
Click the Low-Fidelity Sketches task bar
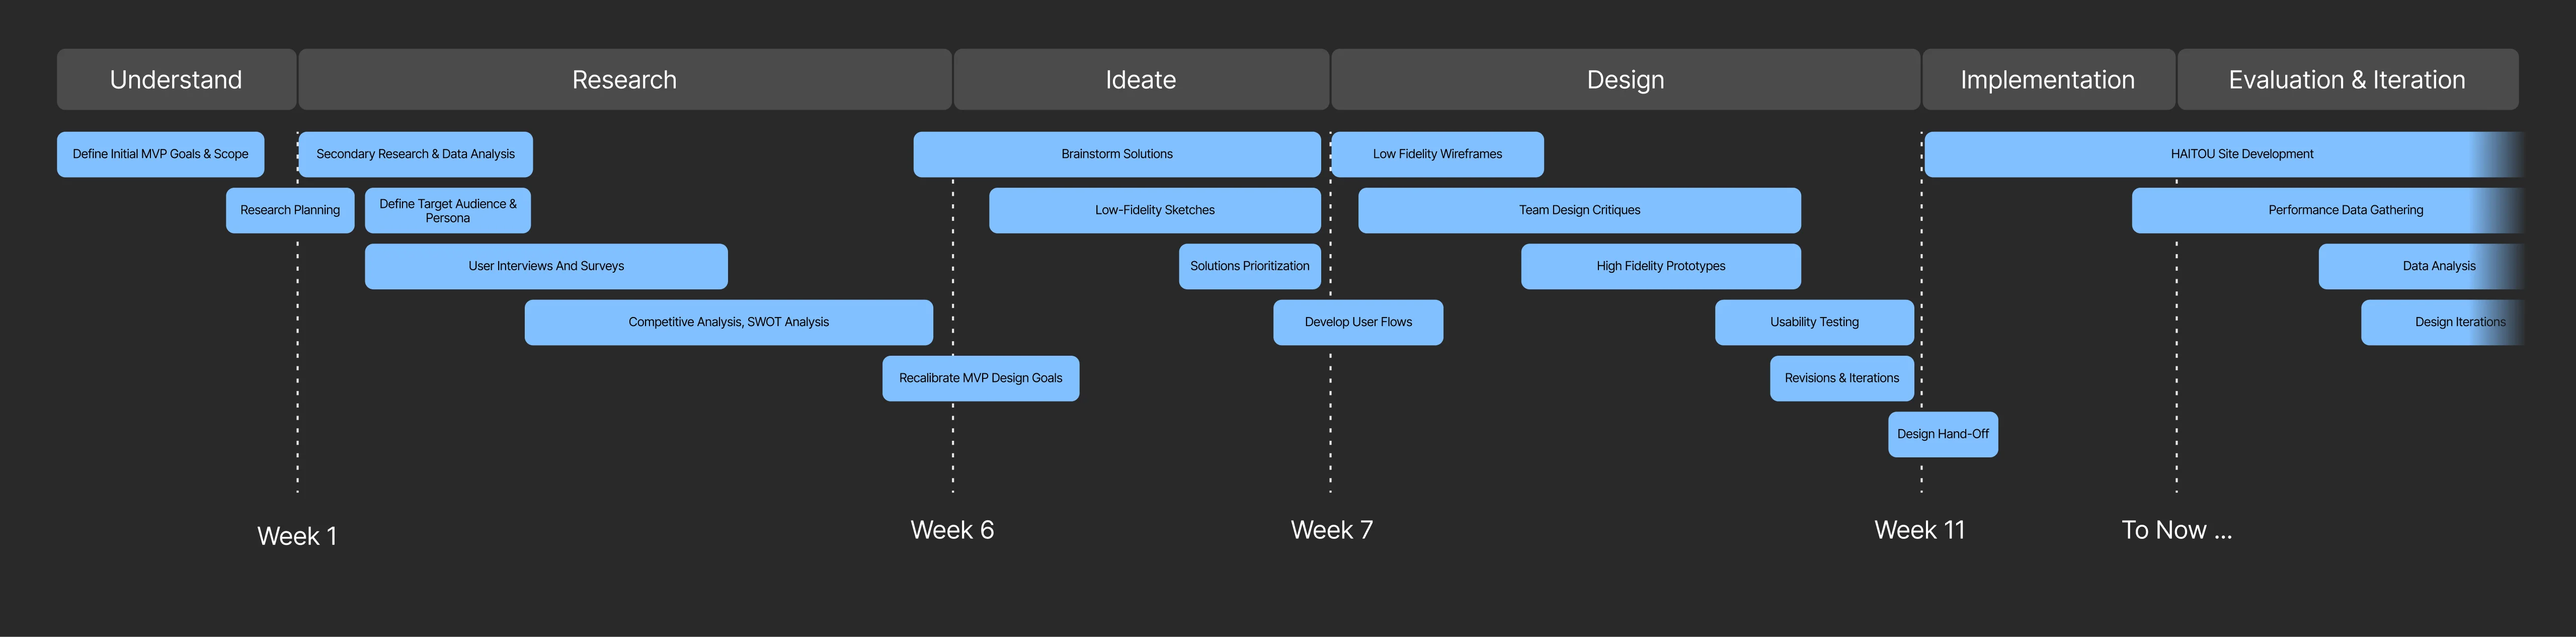(1155, 210)
